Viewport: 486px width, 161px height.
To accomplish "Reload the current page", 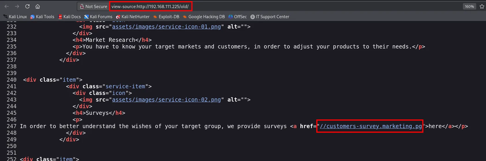I will [27, 6].
